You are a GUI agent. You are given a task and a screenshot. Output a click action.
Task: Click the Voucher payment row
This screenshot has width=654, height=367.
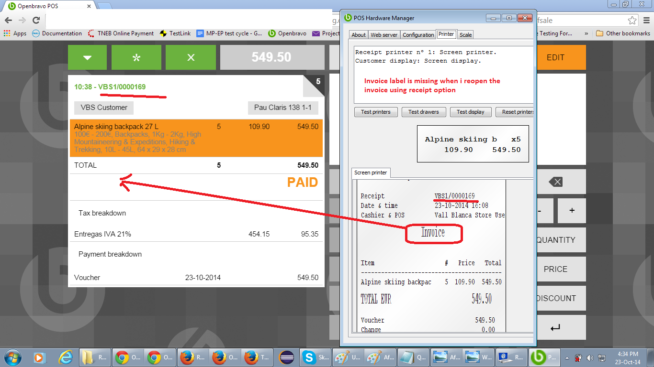(x=196, y=277)
